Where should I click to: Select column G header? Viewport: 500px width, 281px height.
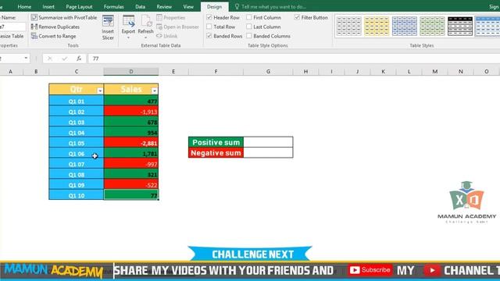(268, 72)
